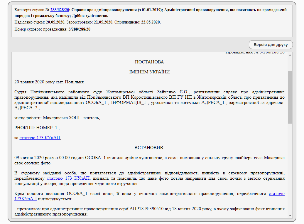Click the protocol "АПР18 №390510" evidence line
Screen dimensions: 304x224
click(149, 211)
